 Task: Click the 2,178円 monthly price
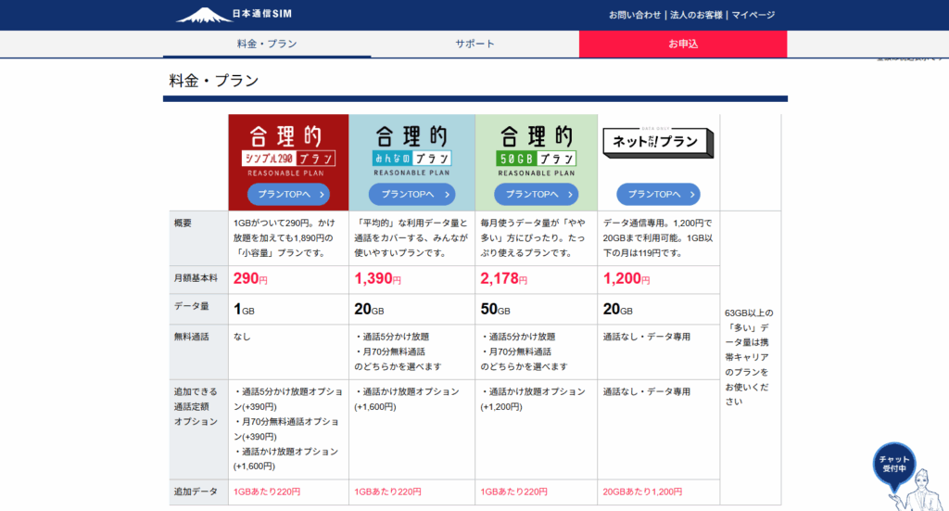pyautogui.click(x=503, y=278)
